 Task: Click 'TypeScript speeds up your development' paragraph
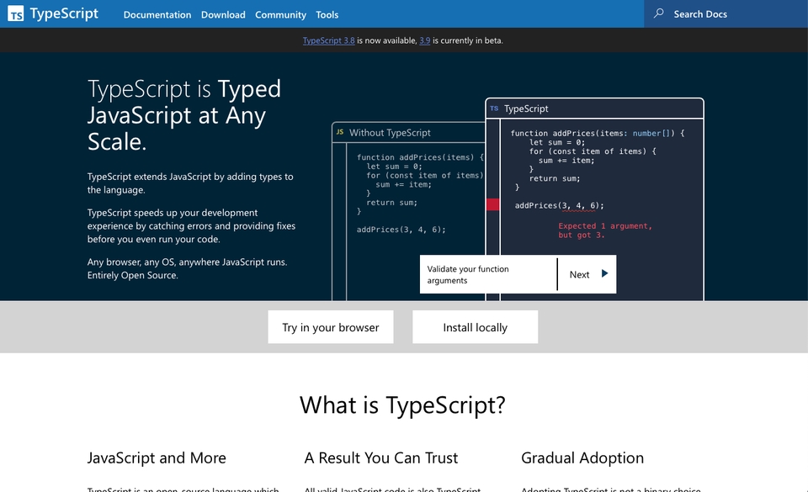click(191, 225)
